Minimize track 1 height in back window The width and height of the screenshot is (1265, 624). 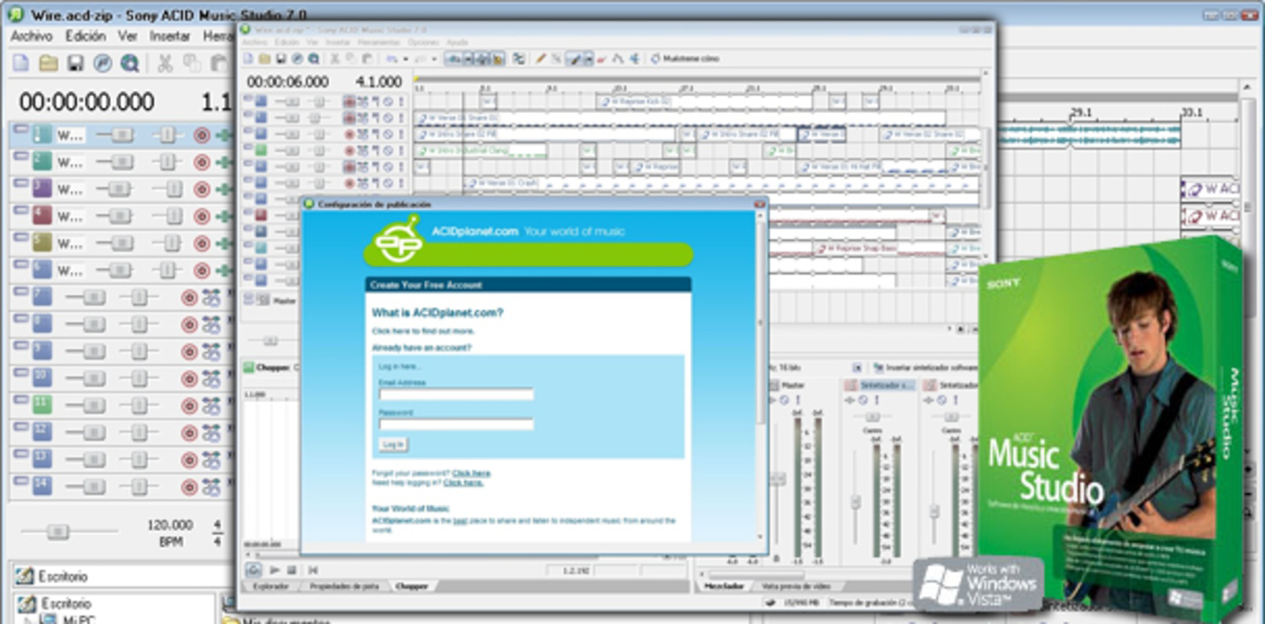(20, 129)
